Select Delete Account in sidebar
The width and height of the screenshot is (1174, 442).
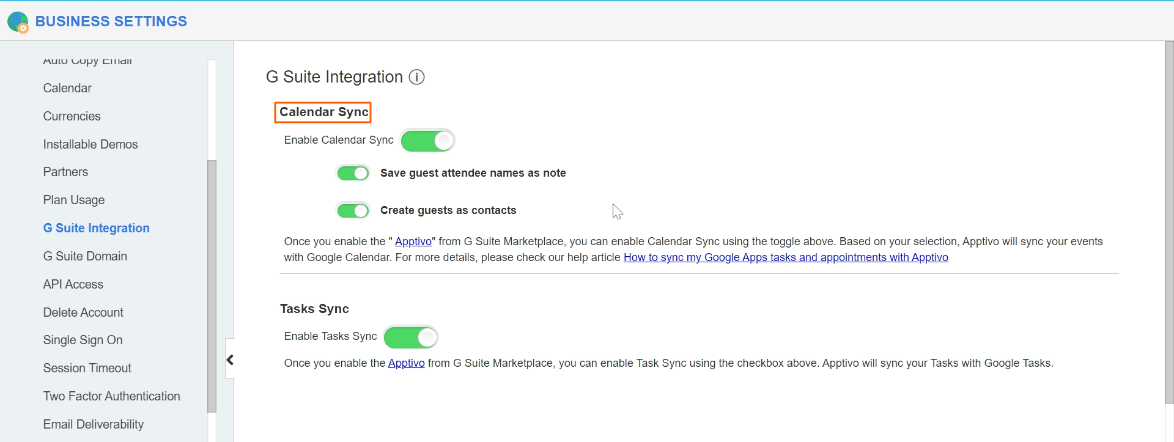click(83, 312)
